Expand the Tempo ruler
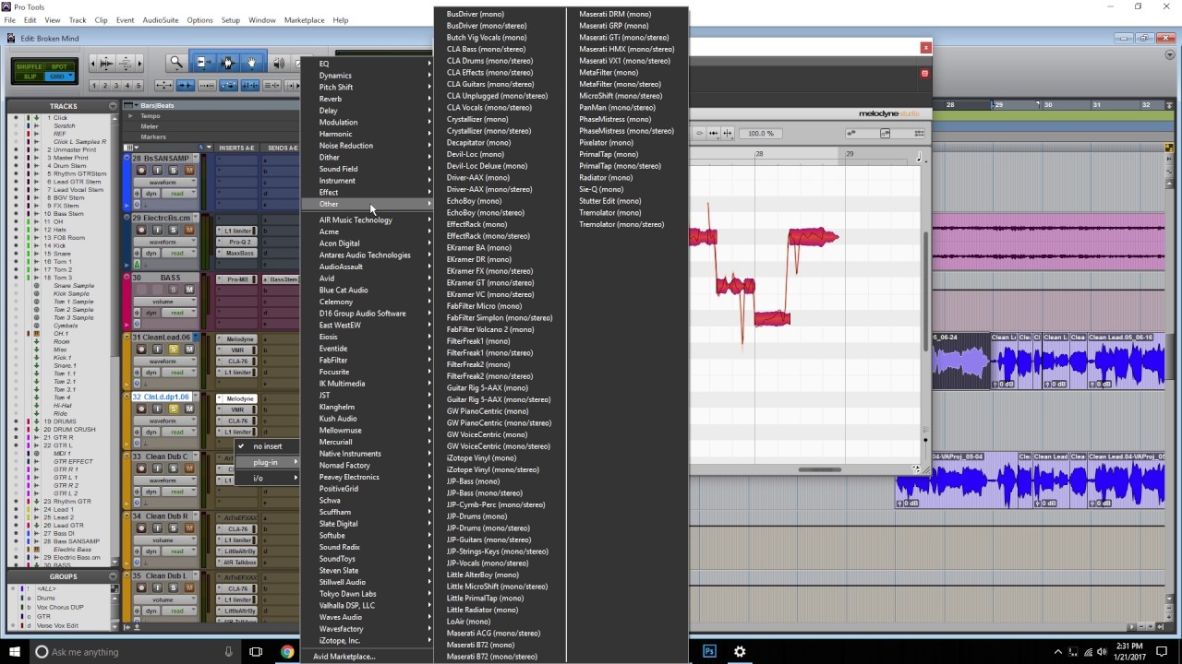This screenshot has width=1182, height=664. [x=130, y=116]
